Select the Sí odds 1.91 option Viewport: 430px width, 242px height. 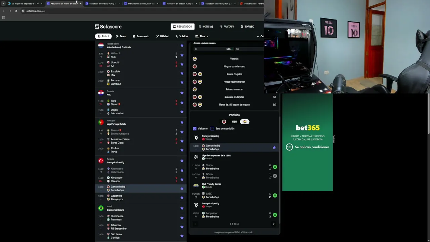tap(213, 49)
